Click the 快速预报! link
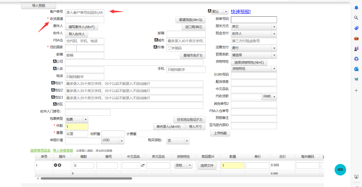Screen dimensions: 362x187 point(240,12)
